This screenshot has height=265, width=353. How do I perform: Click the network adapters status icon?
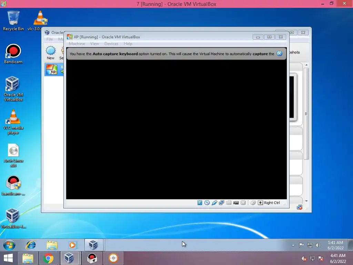click(x=221, y=203)
